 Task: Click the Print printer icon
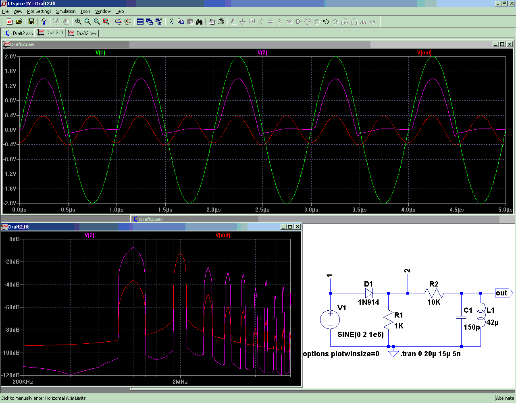(221, 22)
